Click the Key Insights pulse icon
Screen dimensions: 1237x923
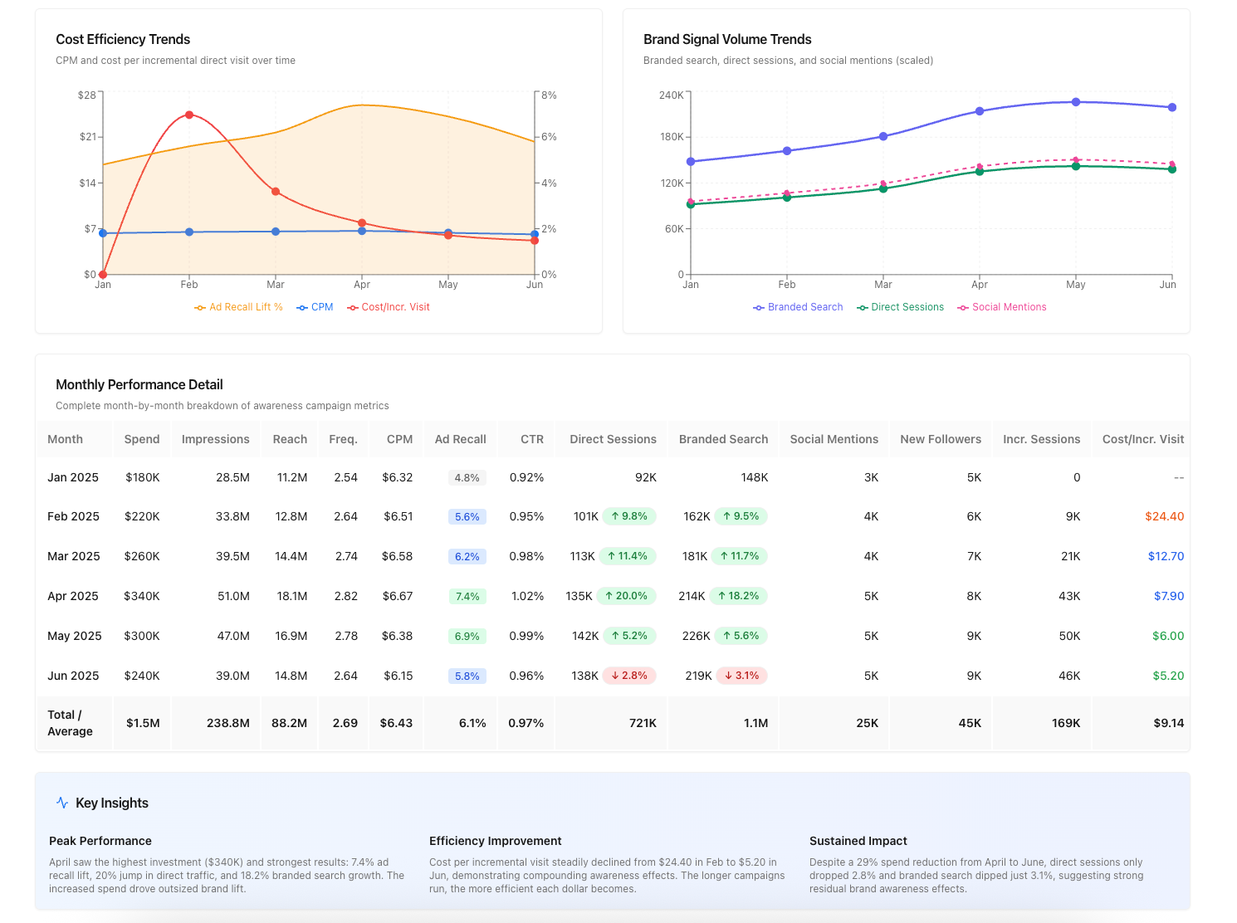point(61,803)
